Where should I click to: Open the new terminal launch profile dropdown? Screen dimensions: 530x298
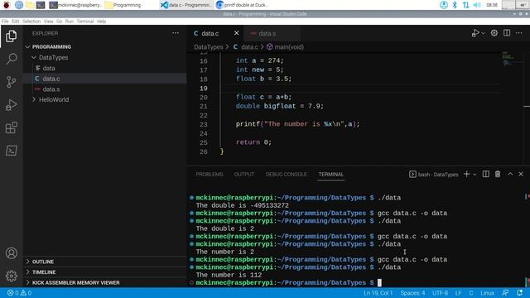[475, 175]
